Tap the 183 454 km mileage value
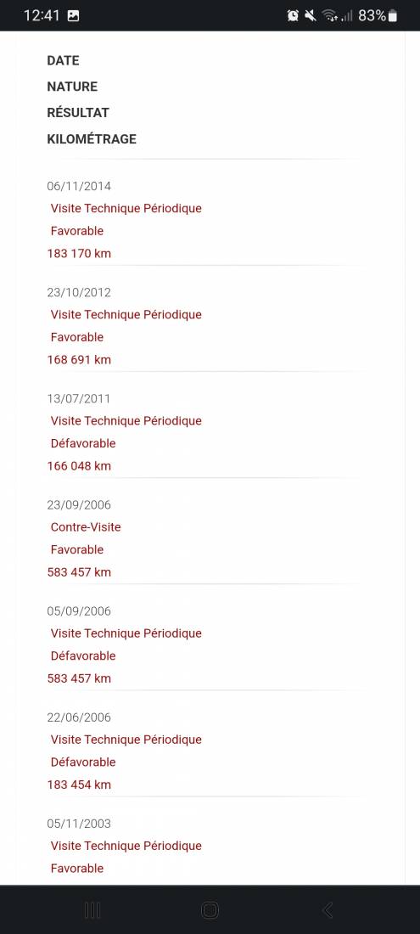420x934 pixels. point(79,785)
